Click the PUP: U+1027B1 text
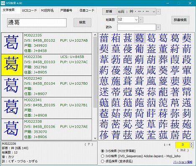The image size is (196, 166). click(x=74, y=105)
